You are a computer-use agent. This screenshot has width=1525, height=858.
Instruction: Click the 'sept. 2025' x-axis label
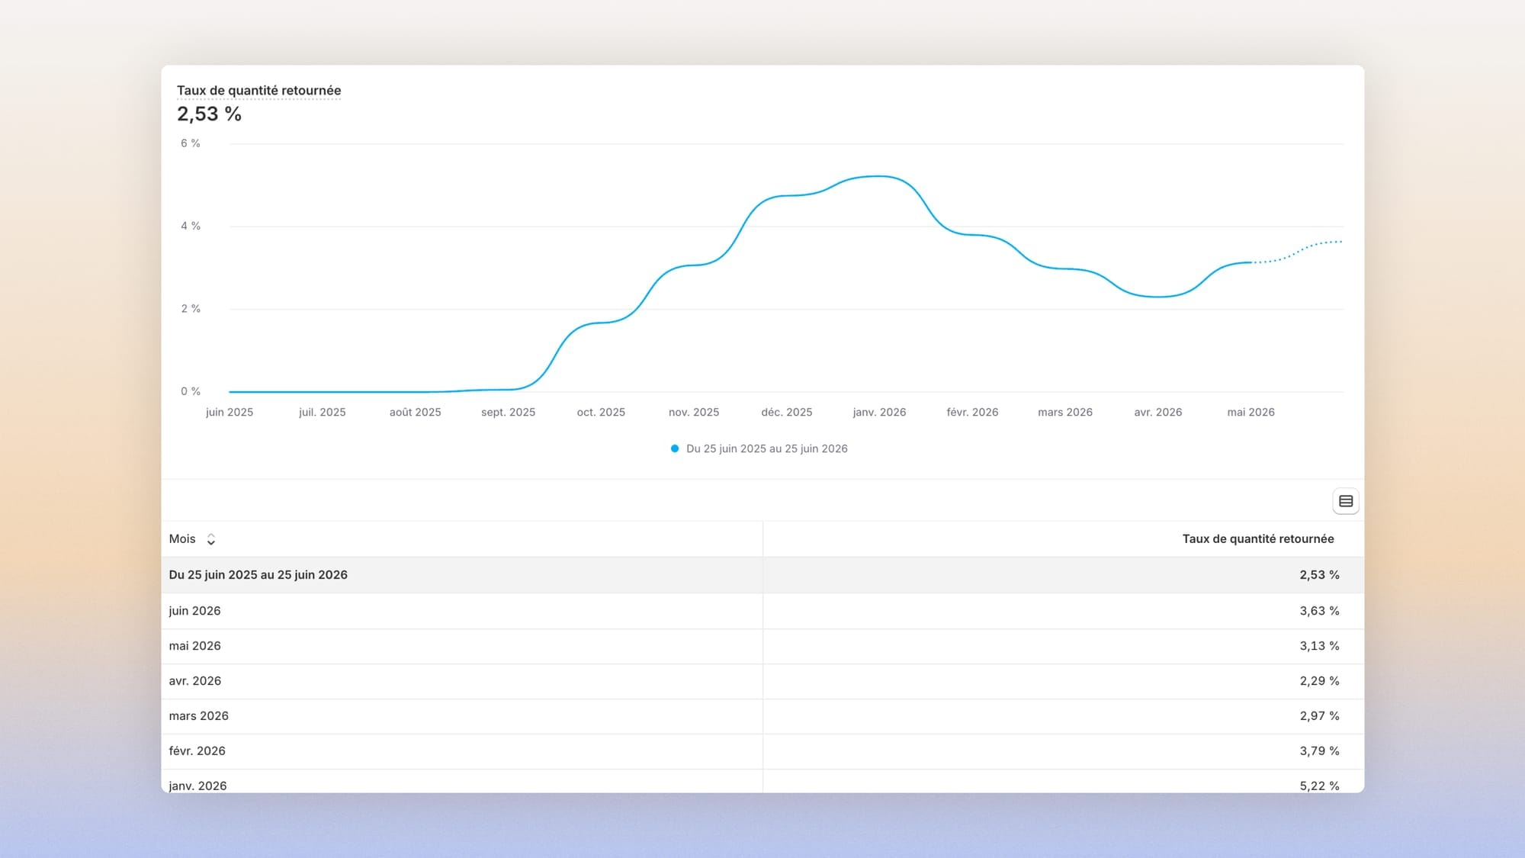(508, 412)
